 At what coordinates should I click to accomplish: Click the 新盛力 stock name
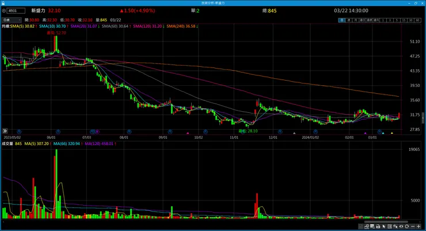coord(38,10)
